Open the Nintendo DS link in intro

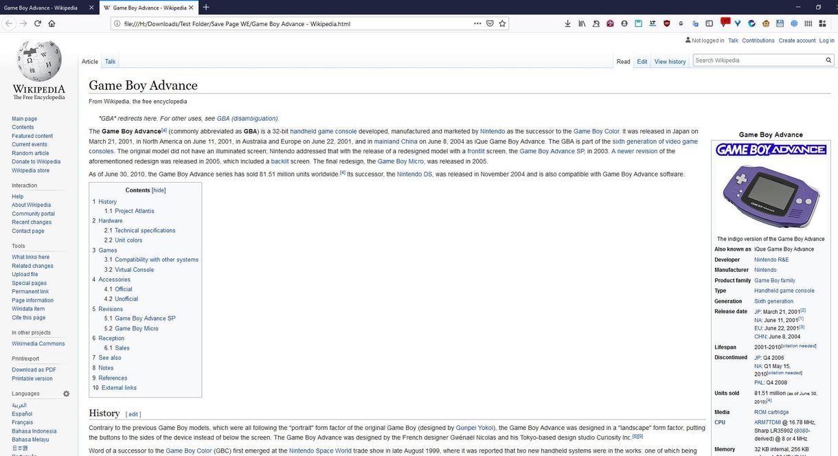point(414,174)
